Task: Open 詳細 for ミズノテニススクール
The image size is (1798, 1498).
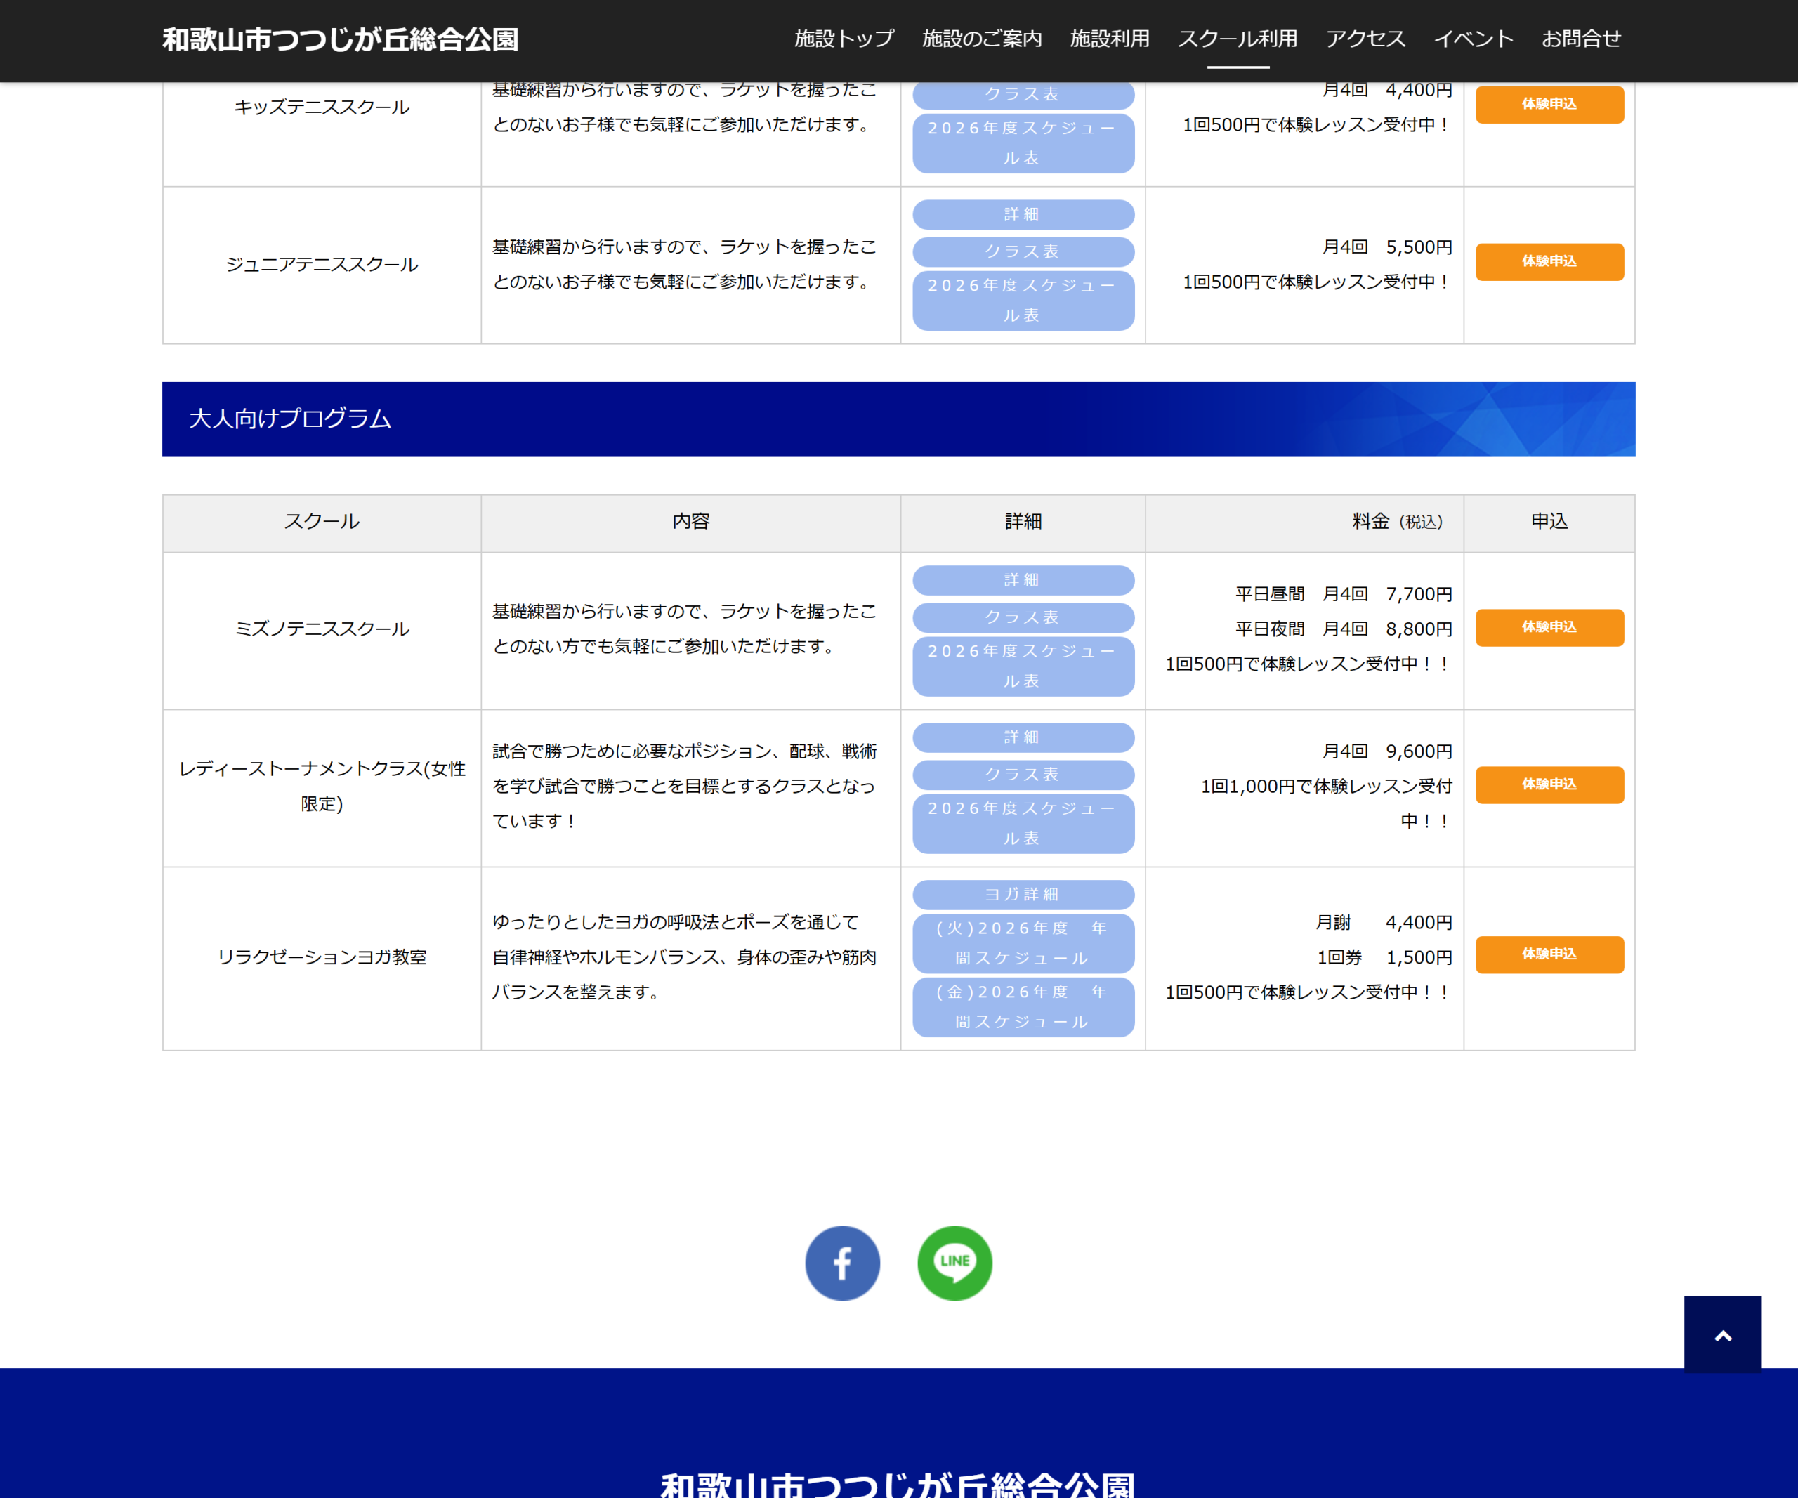Action: click(x=1023, y=579)
